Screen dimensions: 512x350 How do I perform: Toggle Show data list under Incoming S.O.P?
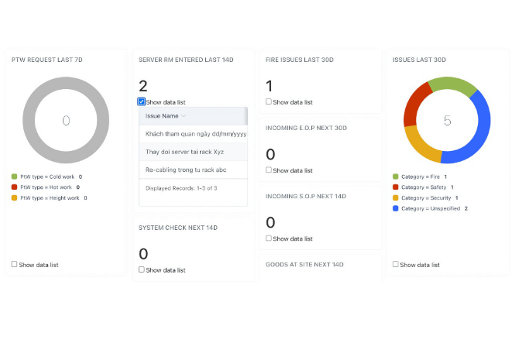(269, 238)
